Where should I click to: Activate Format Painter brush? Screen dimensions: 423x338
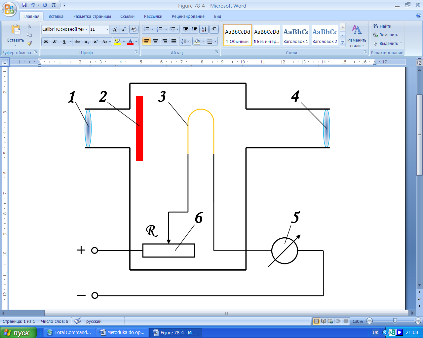coord(29,43)
